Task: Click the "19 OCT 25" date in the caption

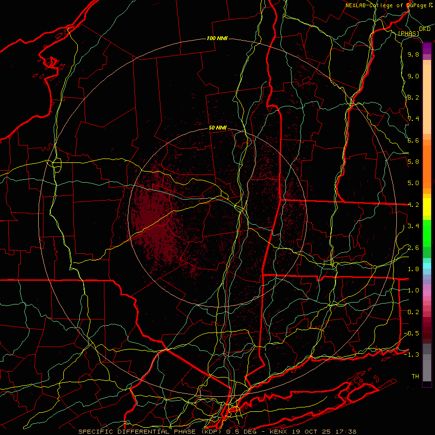Action: tap(313, 432)
